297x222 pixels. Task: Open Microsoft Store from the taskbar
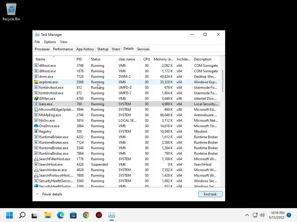(x=73, y=215)
